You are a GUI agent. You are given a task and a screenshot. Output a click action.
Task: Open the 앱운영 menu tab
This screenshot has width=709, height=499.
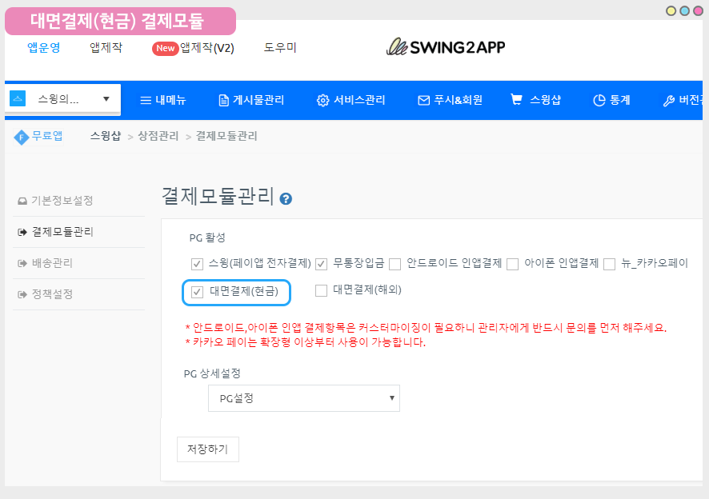coord(43,47)
